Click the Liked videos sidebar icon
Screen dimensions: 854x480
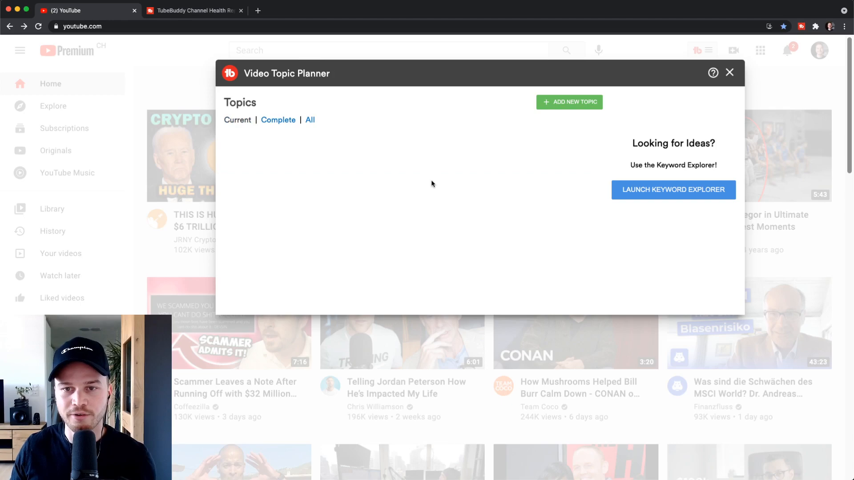click(20, 298)
